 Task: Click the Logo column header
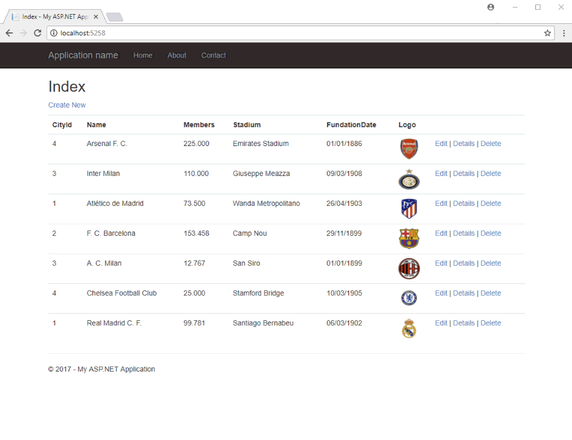pyautogui.click(x=407, y=125)
